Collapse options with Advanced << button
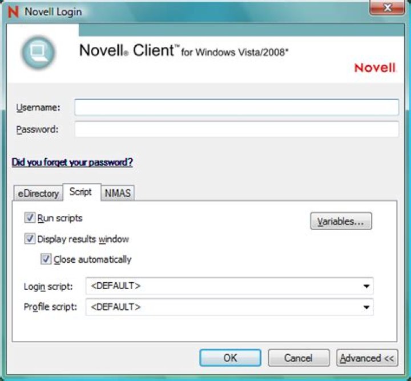 367,358
